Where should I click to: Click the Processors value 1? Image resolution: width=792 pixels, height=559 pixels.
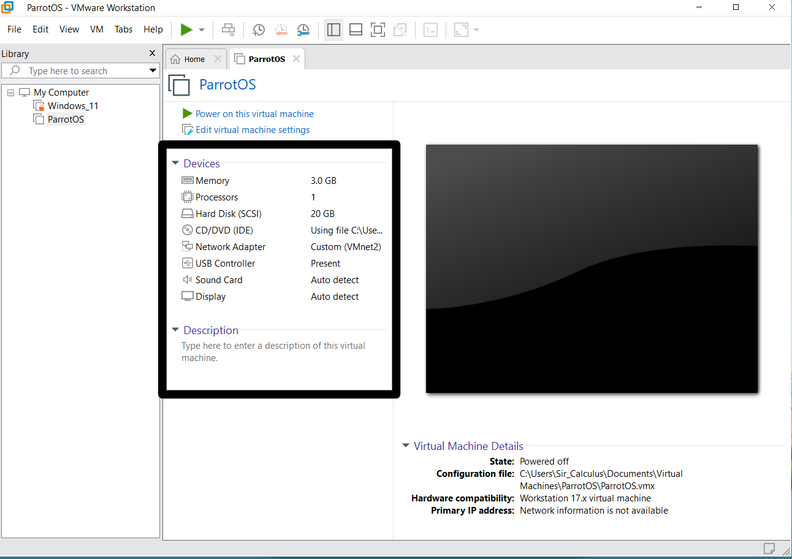click(313, 197)
